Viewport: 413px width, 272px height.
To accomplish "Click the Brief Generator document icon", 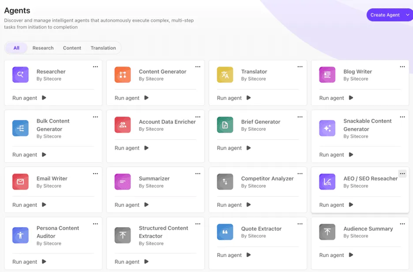I will point(225,125).
